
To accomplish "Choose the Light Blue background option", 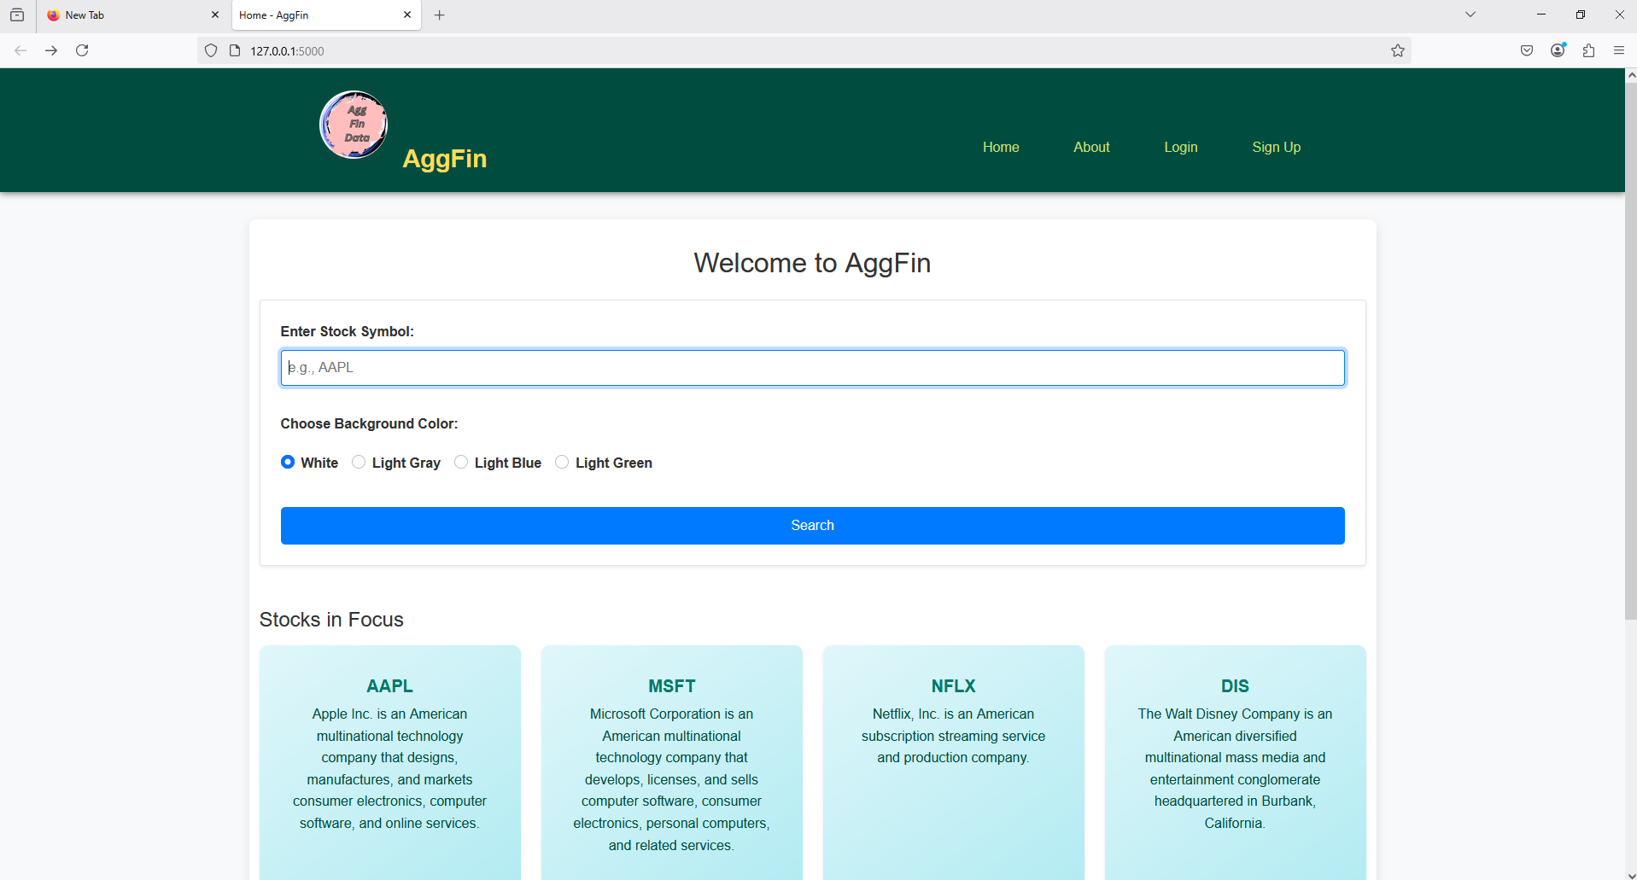I will tap(461, 462).
